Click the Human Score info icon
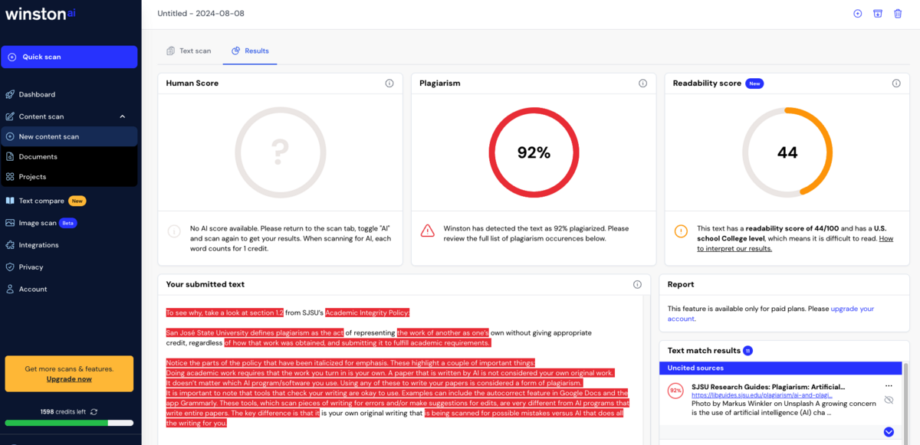Viewport: 920px width, 445px height. [389, 83]
